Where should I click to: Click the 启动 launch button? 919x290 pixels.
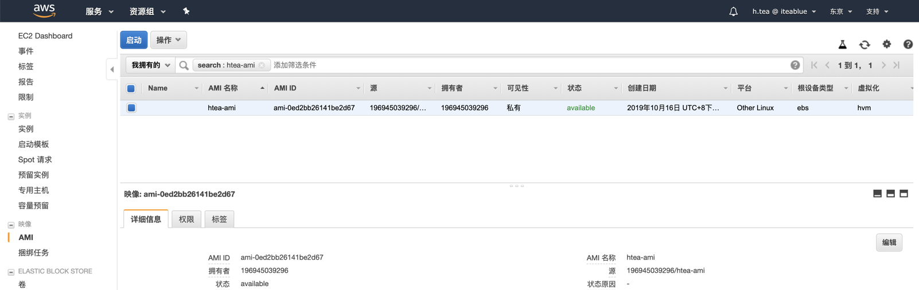134,40
